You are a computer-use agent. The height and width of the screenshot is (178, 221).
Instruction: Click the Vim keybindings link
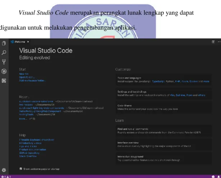click(172, 95)
